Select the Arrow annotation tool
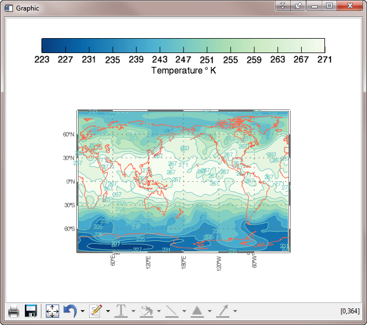Viewport: 367px width, 325px height. [223, 311]
